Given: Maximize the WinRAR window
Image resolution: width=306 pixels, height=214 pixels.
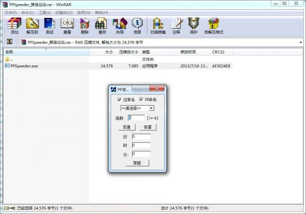Looking at the screenshot, I should (x=285, y=4).
